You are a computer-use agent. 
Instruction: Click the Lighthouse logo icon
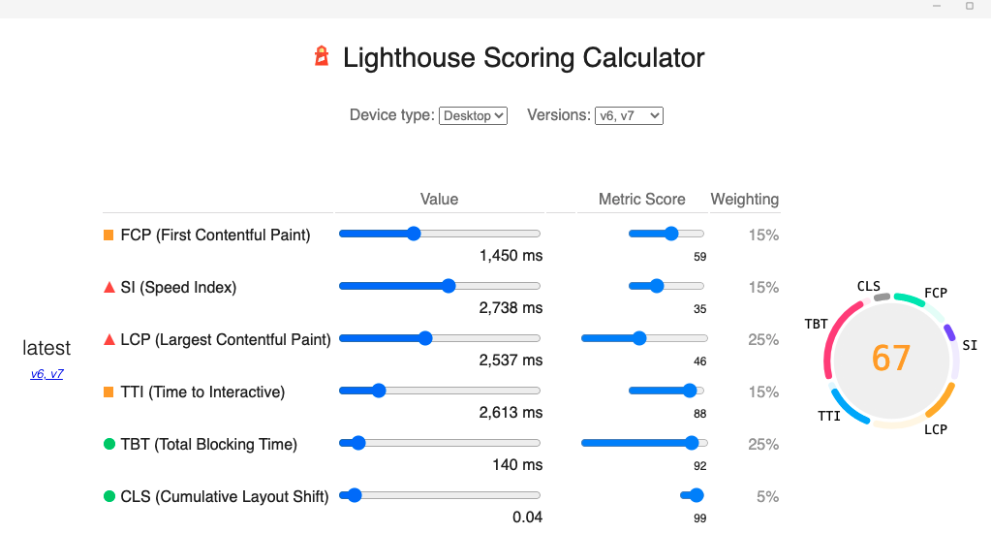pos(322,56)
